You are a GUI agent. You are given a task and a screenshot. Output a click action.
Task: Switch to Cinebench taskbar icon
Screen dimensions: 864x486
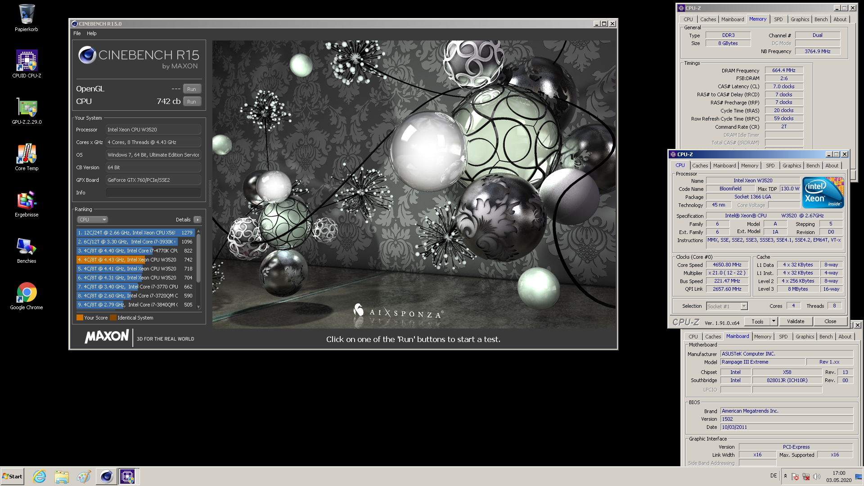106,477
